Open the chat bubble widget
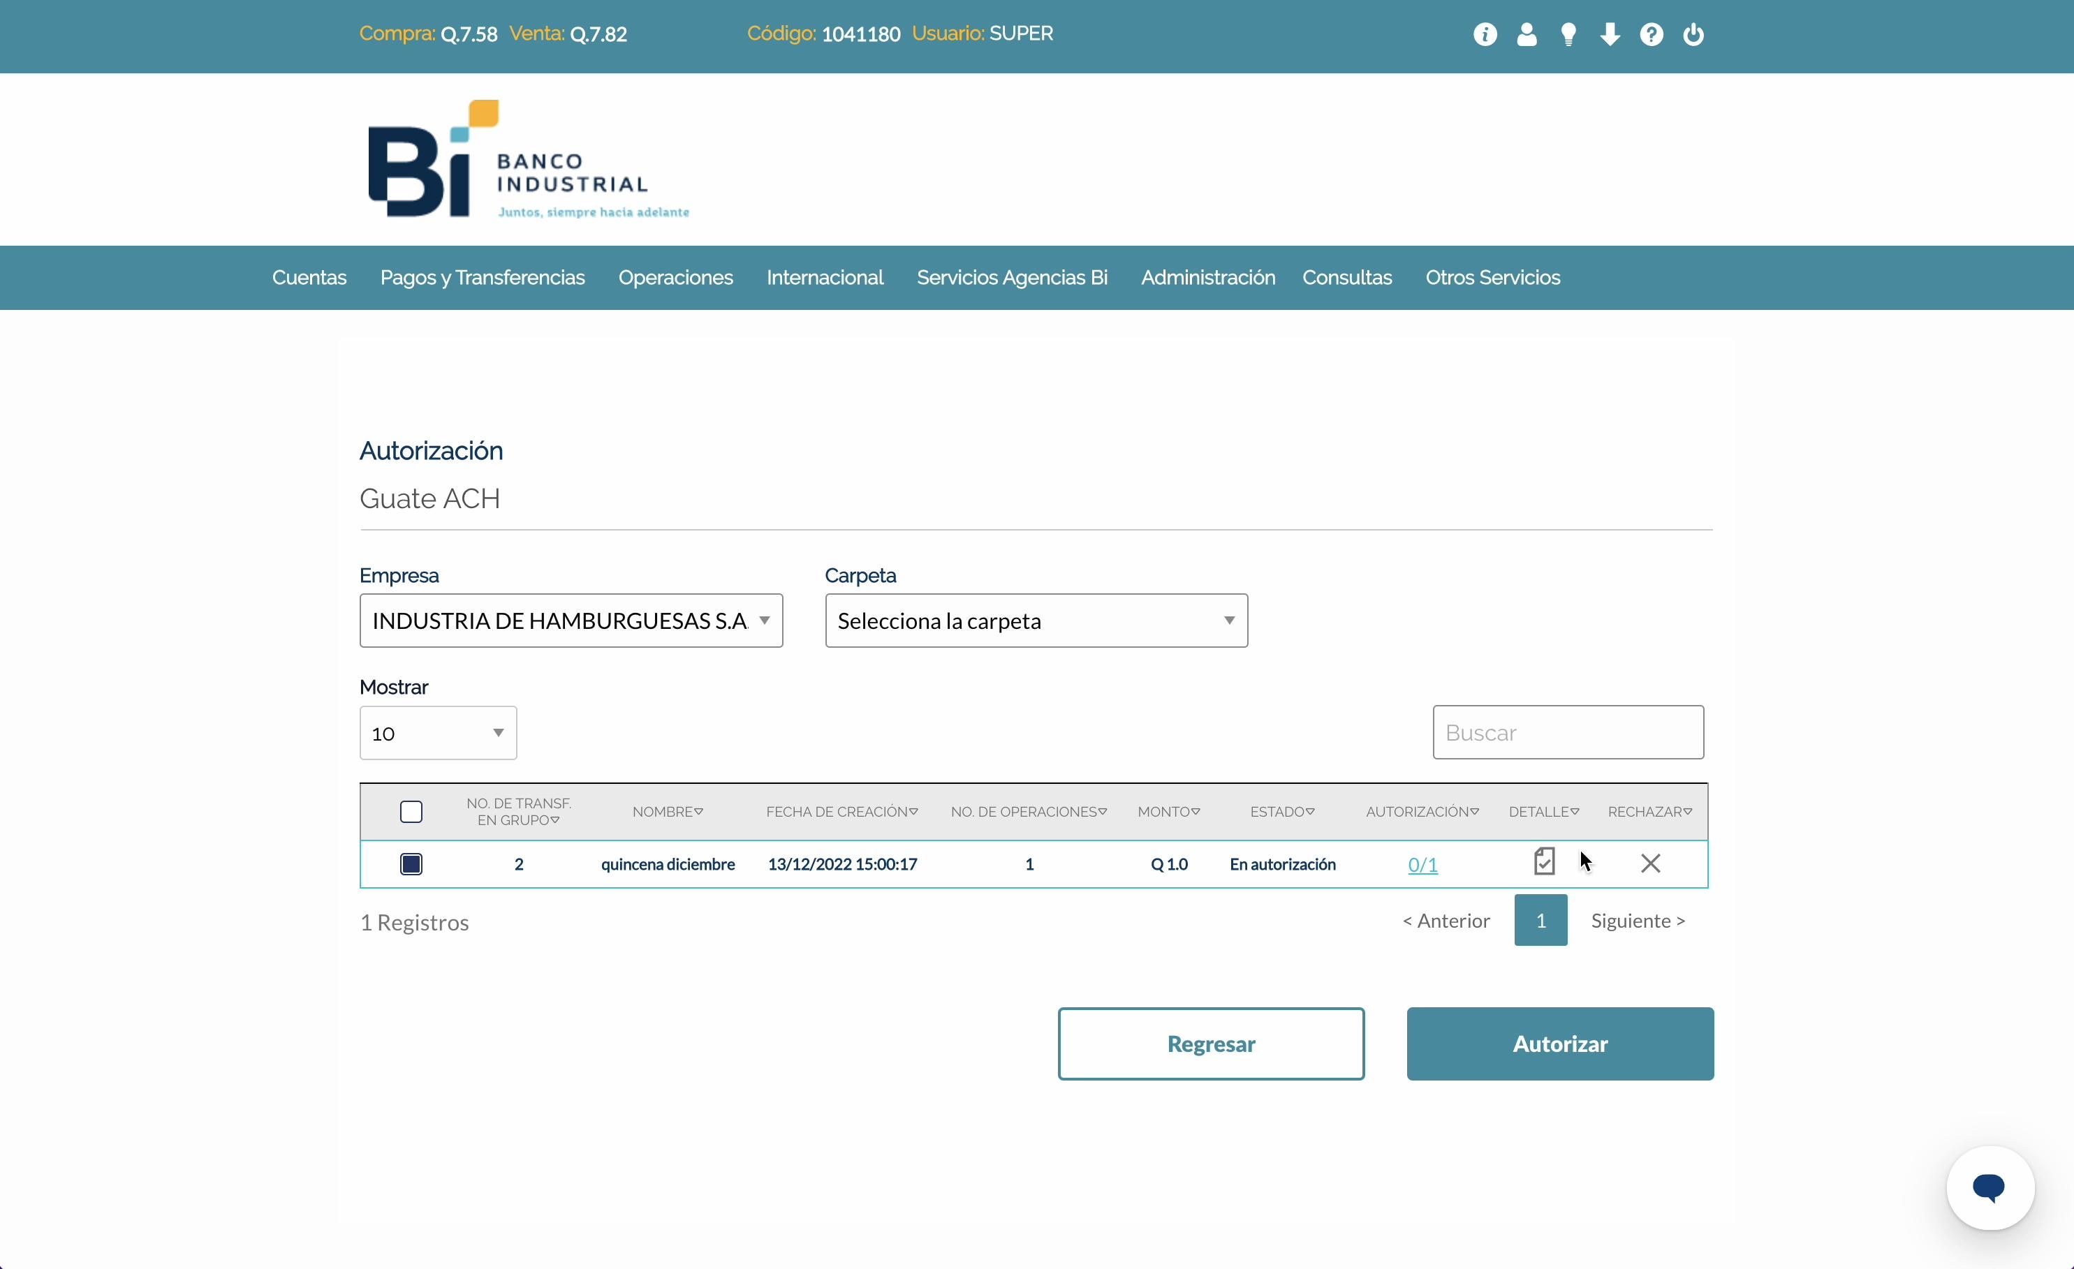Image resolution: width=2074 pixels, height=1269 pixels. pyautogui.click(x=1989, y=1187)
